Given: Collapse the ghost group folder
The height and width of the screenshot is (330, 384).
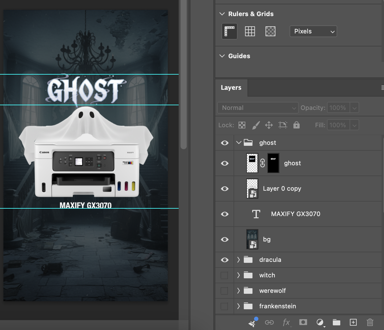Looking at the screenshot, I should click(x=239, y=143).
